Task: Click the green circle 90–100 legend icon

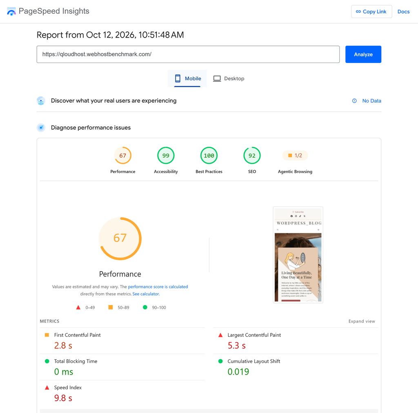Action: [145, 307]
